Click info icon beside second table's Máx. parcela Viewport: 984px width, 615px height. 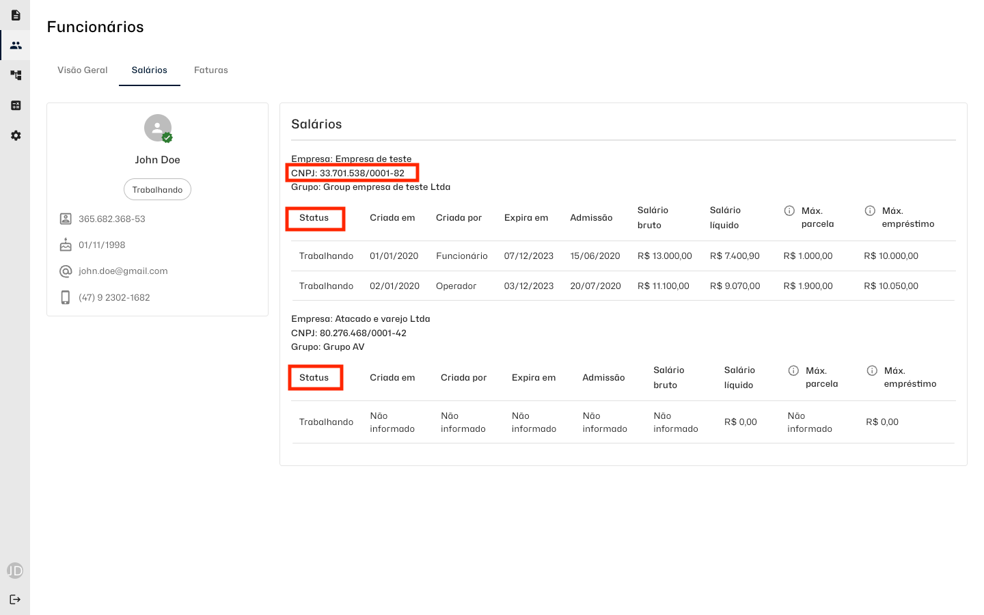pyautogui.click(x=793, y=370)
